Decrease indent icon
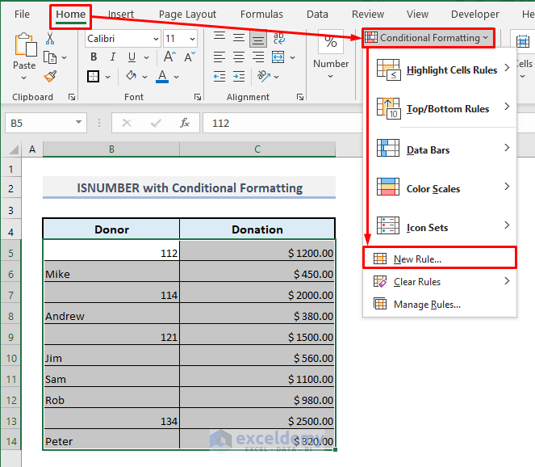535x467 pixels. coord(219,77)
